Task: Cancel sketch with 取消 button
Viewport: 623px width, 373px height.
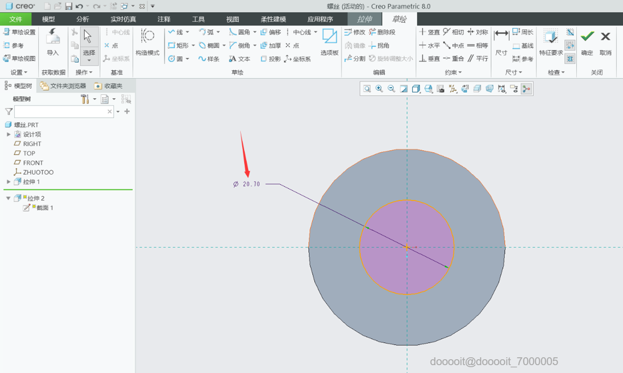Action: click(x=606, y=42)
